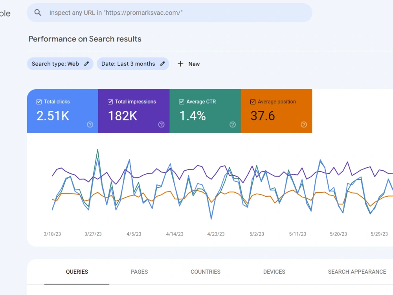Focus the Inspect any URL input field
Viewport: 393px width, 295px height.
click(x=169, y=13)
